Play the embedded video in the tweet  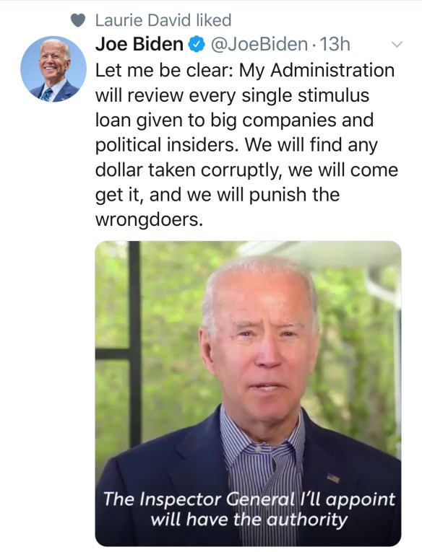pos(248,393)
